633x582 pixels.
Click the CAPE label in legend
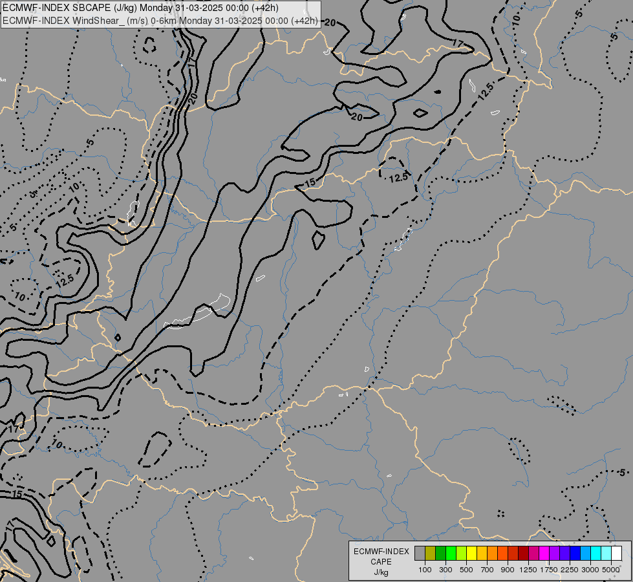(381, 562)
